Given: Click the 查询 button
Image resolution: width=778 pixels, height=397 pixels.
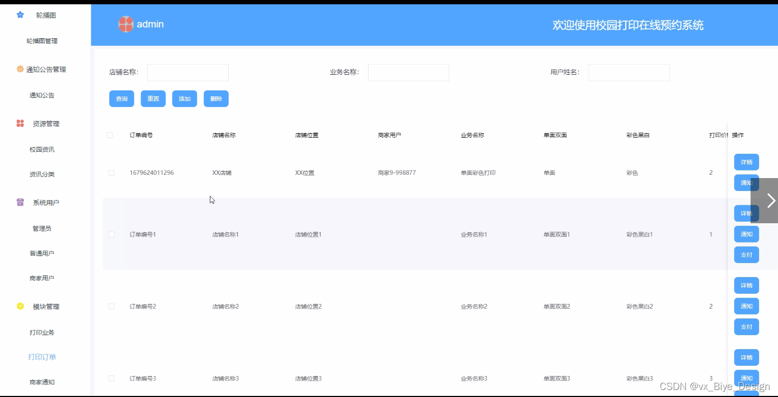Looking at the screenshot, I should [x=122, y=98].
